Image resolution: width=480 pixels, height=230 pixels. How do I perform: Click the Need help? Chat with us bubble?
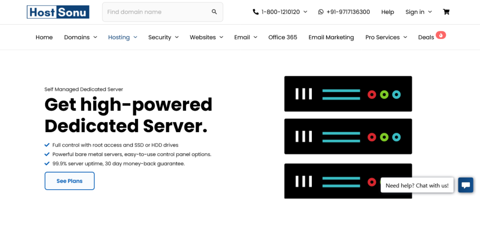click(417, 185)
